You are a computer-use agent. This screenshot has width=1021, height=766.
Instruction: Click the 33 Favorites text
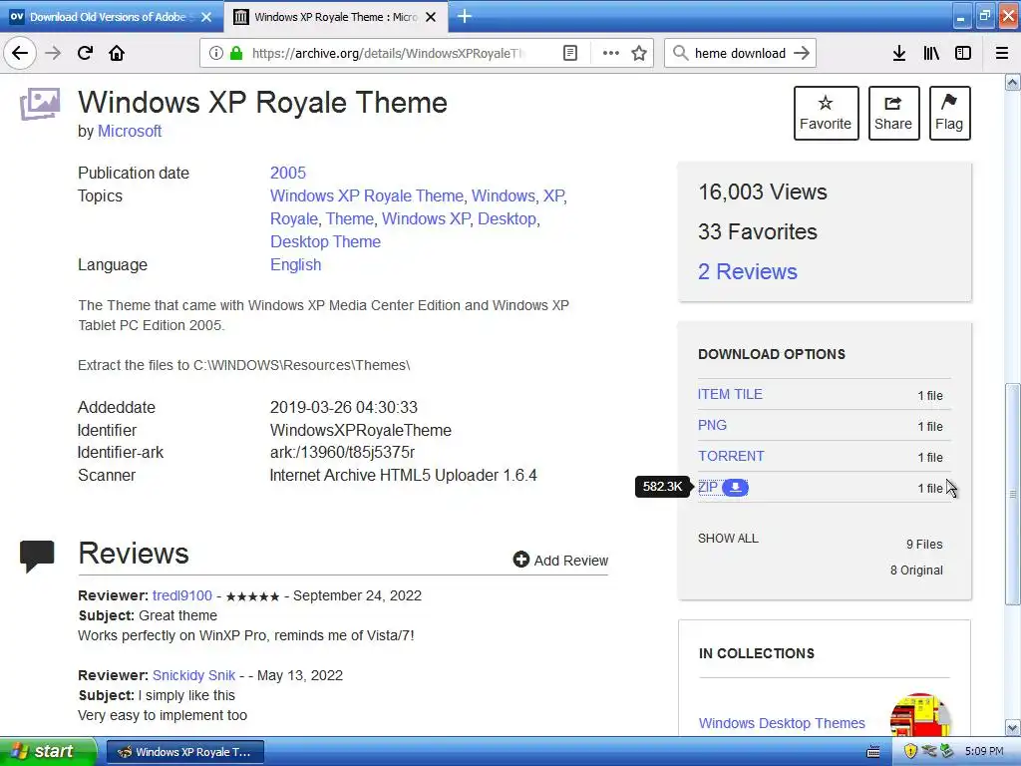pos(758,231)
